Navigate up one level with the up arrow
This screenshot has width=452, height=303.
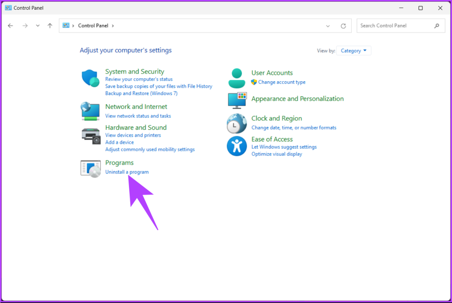50,26
